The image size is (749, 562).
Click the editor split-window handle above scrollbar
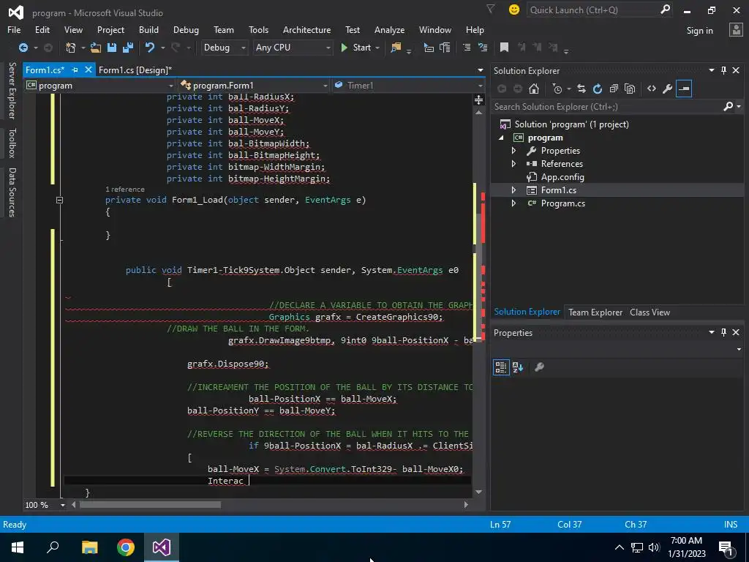tap(478, 100)
